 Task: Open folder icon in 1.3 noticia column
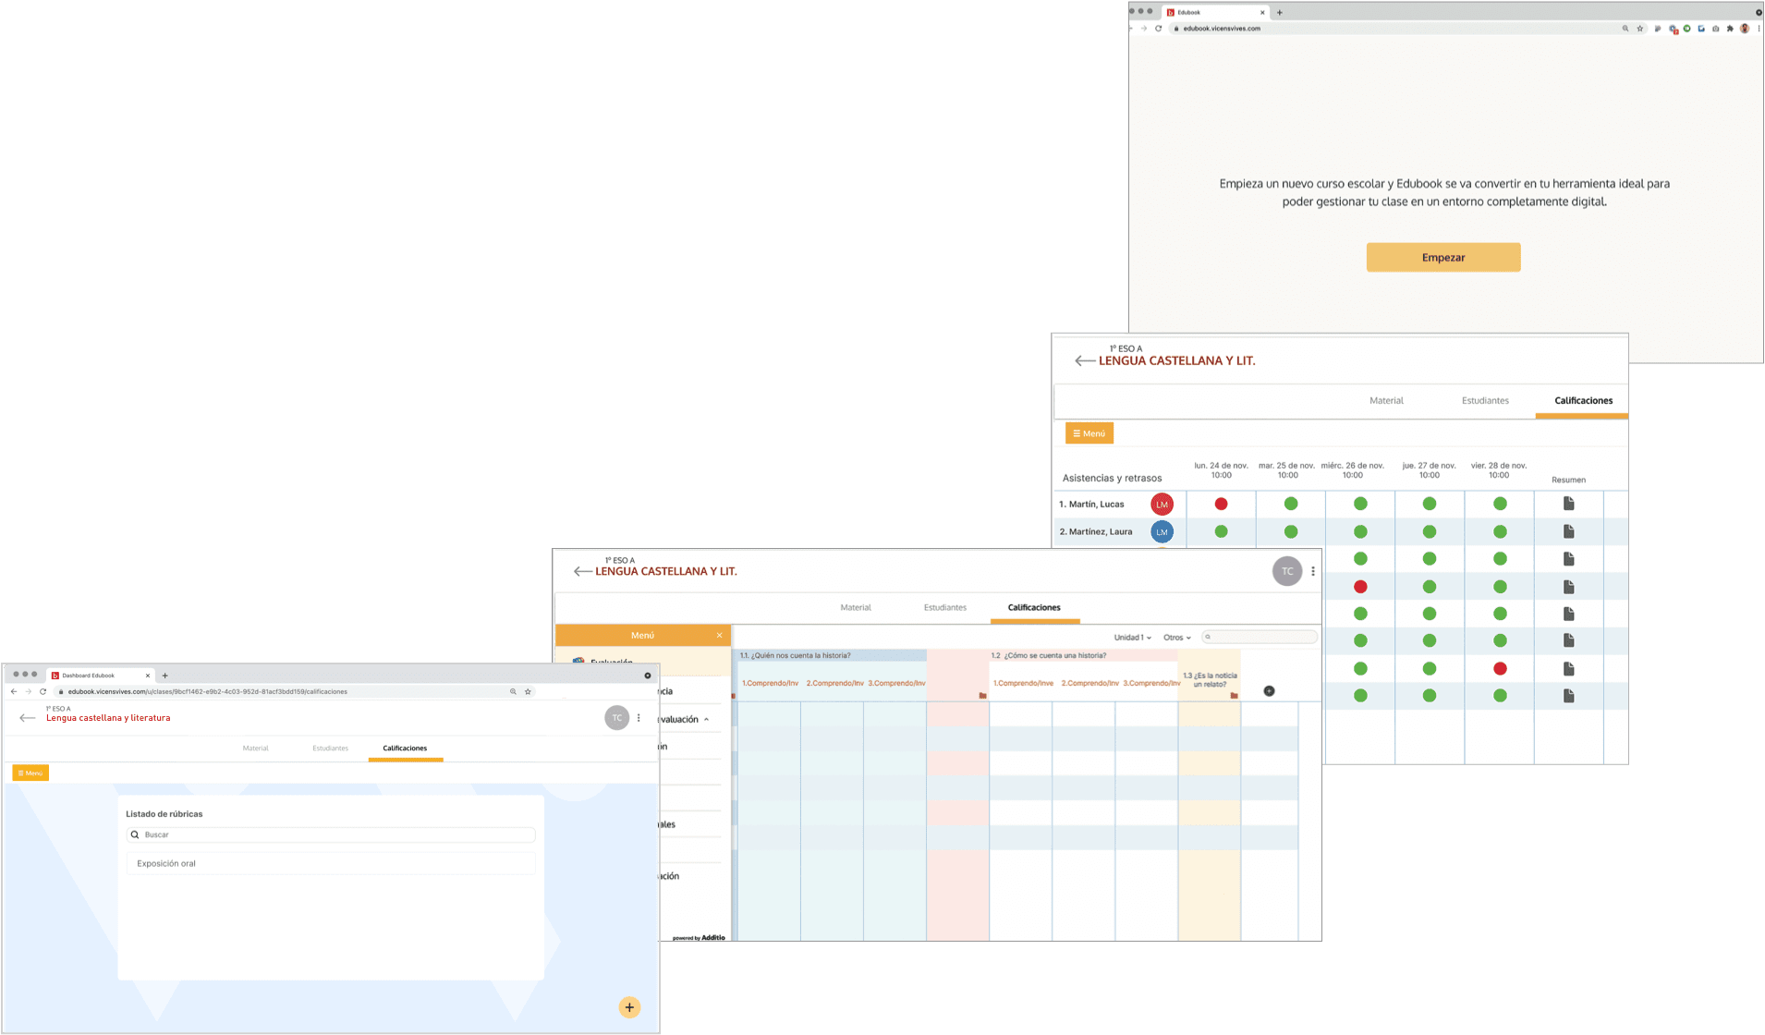(1234, 696)
